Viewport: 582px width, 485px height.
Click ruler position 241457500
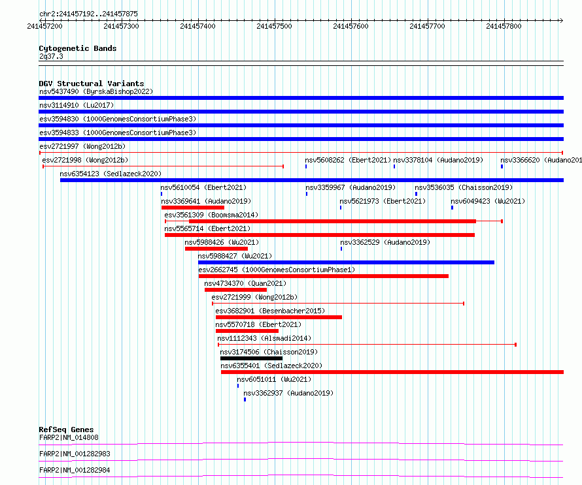pyautogui.click(x=274, y=26)
